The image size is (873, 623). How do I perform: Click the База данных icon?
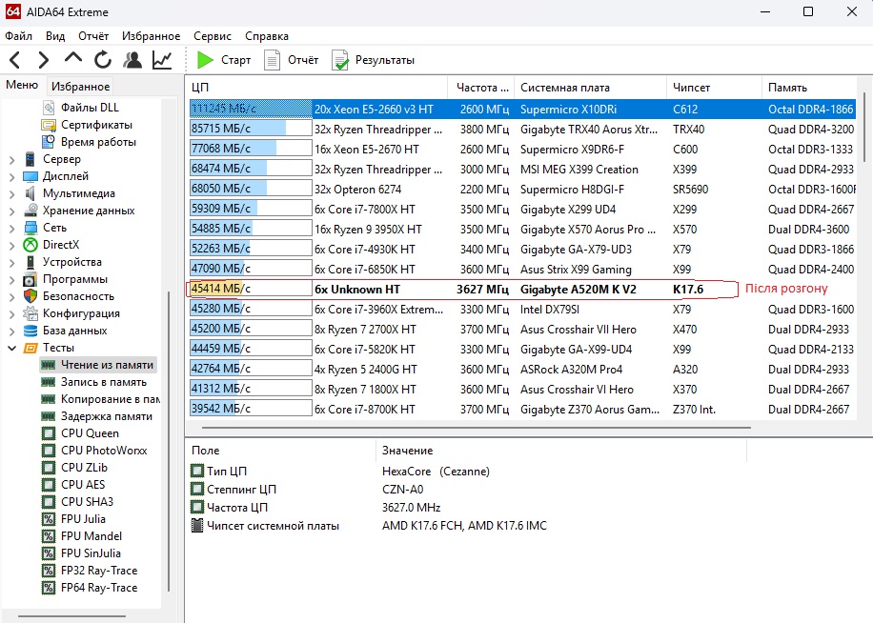pyautogui.click(x=30, y=331)
